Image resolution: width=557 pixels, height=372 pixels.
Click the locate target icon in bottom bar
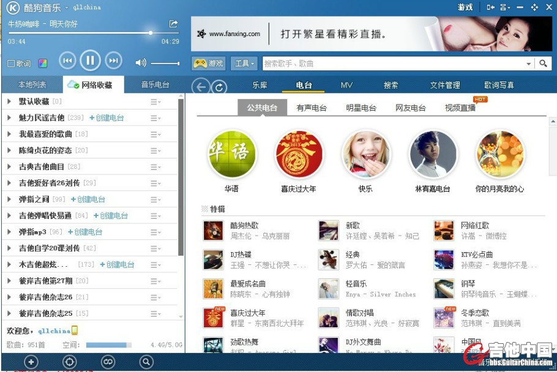(69, 362)
